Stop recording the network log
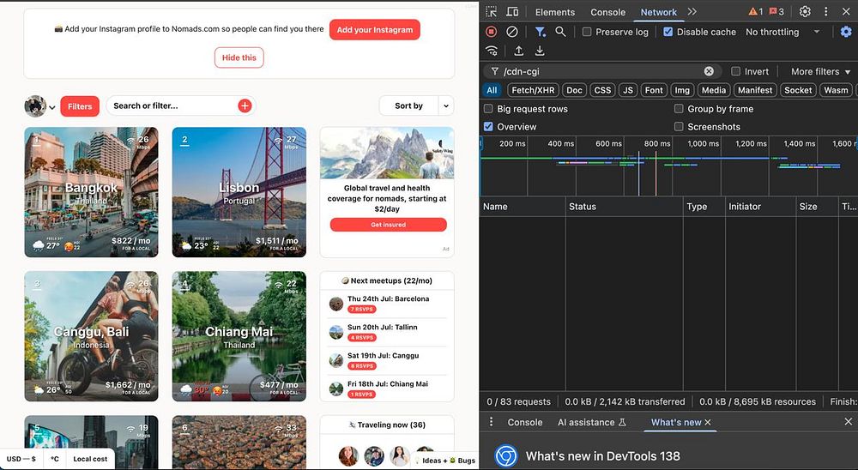858x470 pixels. coord(492,32)
